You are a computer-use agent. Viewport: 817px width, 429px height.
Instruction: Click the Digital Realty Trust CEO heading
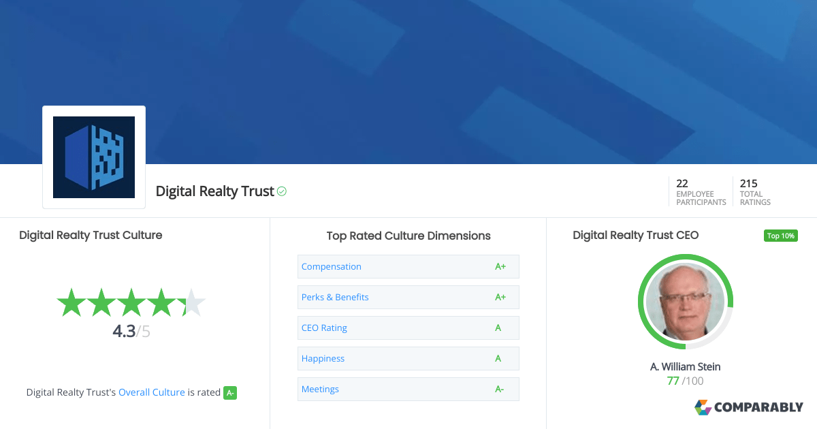(636, 235)
